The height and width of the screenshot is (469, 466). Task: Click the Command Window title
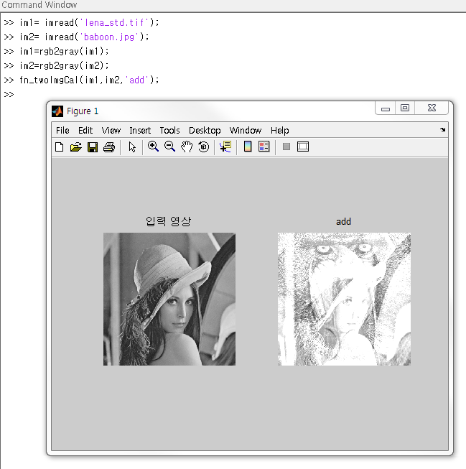click(39, 5)
